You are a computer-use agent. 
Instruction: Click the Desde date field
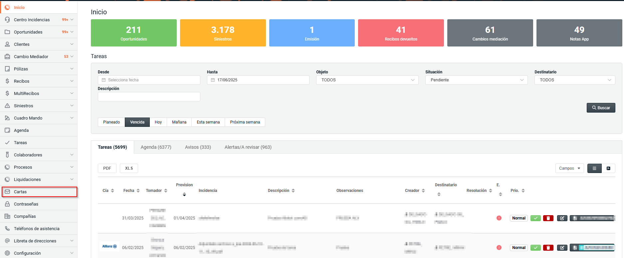[149, 80]
